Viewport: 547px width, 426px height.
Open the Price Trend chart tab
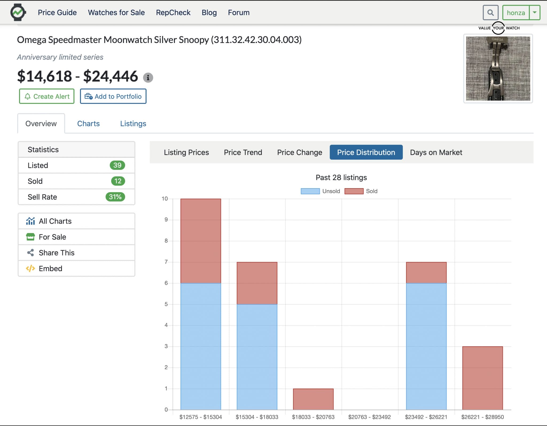[243, 152]
